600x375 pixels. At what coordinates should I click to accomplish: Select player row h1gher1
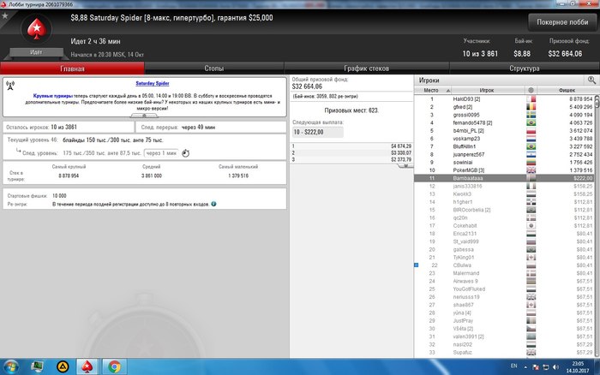tap(504, 202)
